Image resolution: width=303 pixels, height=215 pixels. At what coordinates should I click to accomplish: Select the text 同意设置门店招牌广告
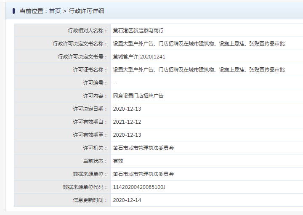pyautogui.click(x=138, y=96)
